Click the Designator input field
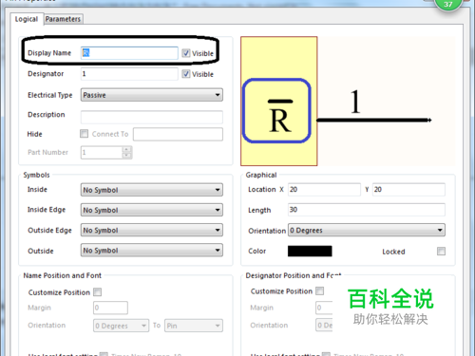475x356 pixels. pos(129,74)
